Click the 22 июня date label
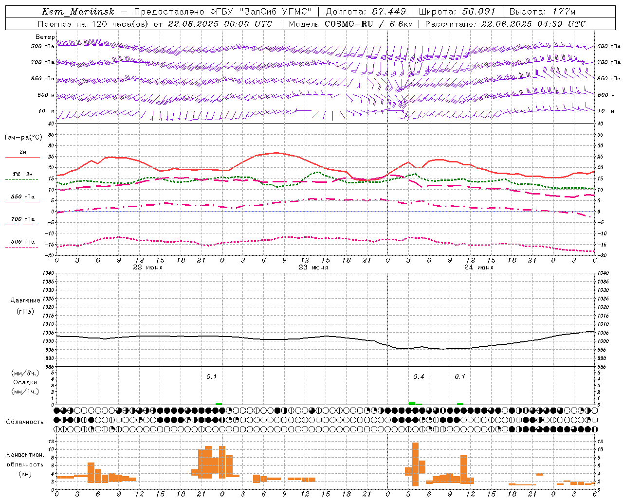Screen dimensions: 623x498 tap(148, 267)
